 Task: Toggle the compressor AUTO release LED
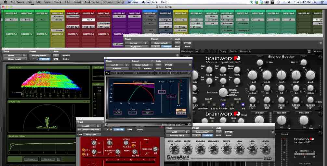[134, 145]
